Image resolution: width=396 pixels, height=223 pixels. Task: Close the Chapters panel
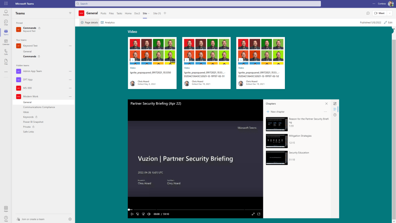click(x=326, y=104)
